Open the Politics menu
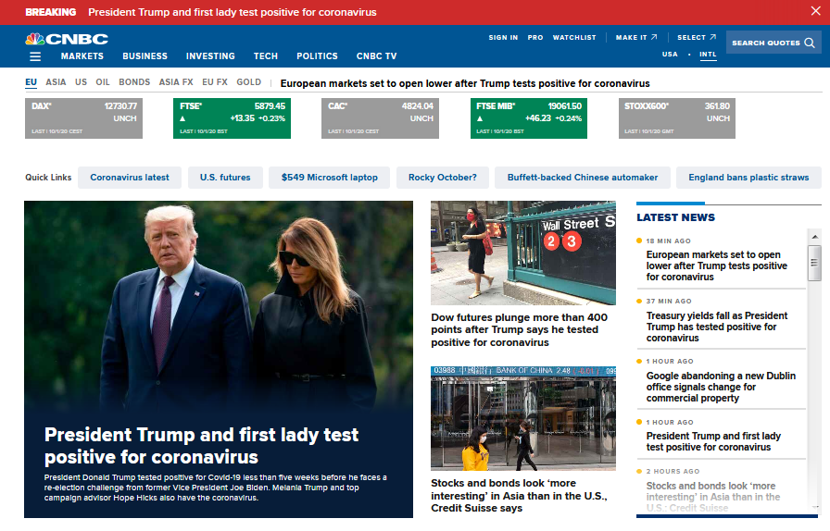Screen dimensions: 830x531 point(317,56)
